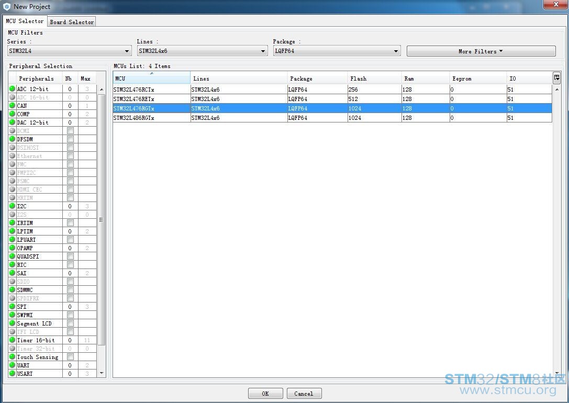Click the green status icon beside SDMMC
569x403 pixels.
point(13,290)
